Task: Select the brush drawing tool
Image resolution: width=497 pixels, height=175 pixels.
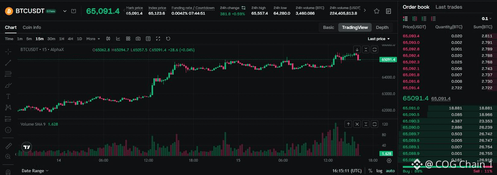Action: [8, 85]
